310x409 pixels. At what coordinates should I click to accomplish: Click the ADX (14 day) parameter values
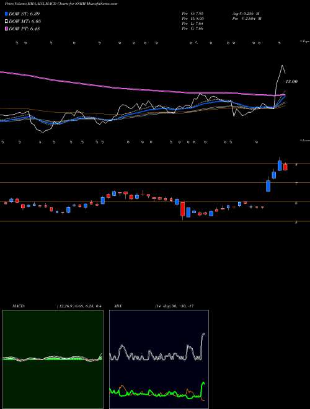point(174,306)
